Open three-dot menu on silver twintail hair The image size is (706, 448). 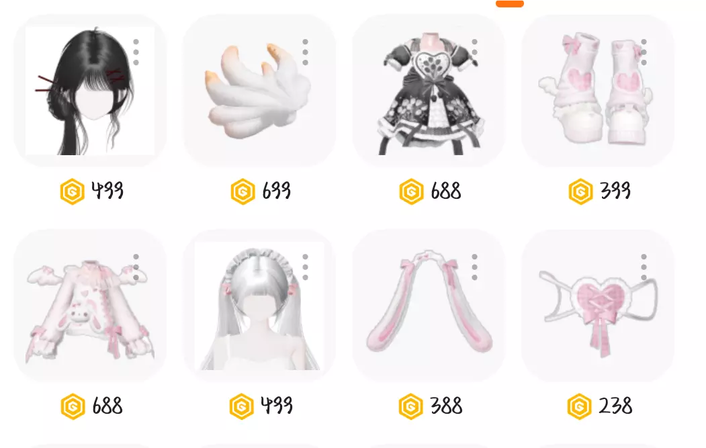(305, 267)
